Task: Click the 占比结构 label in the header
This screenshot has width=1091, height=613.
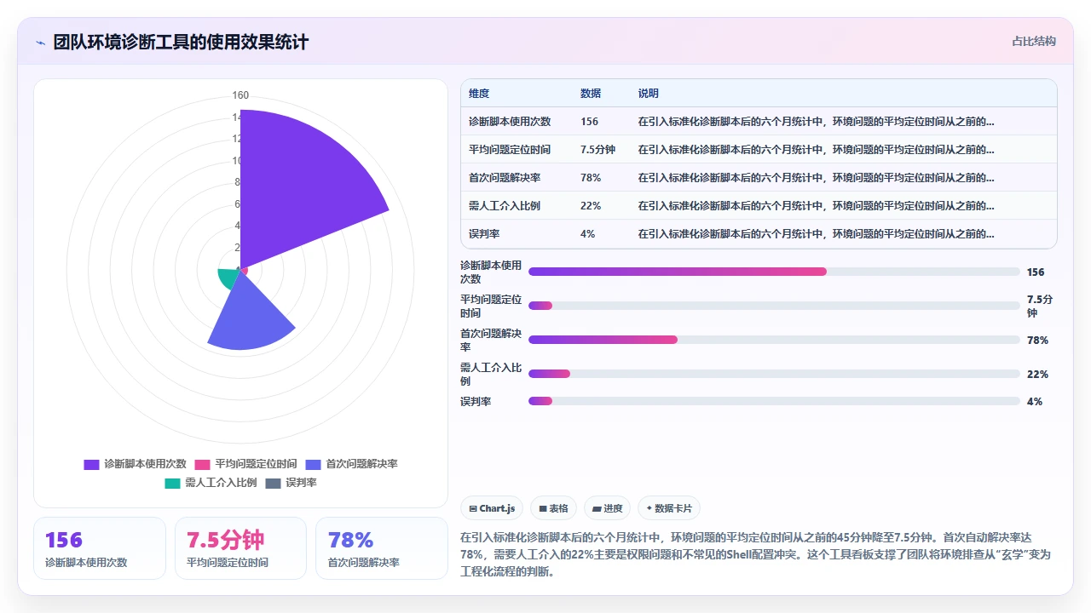Action: click(x=1034, y=41)
